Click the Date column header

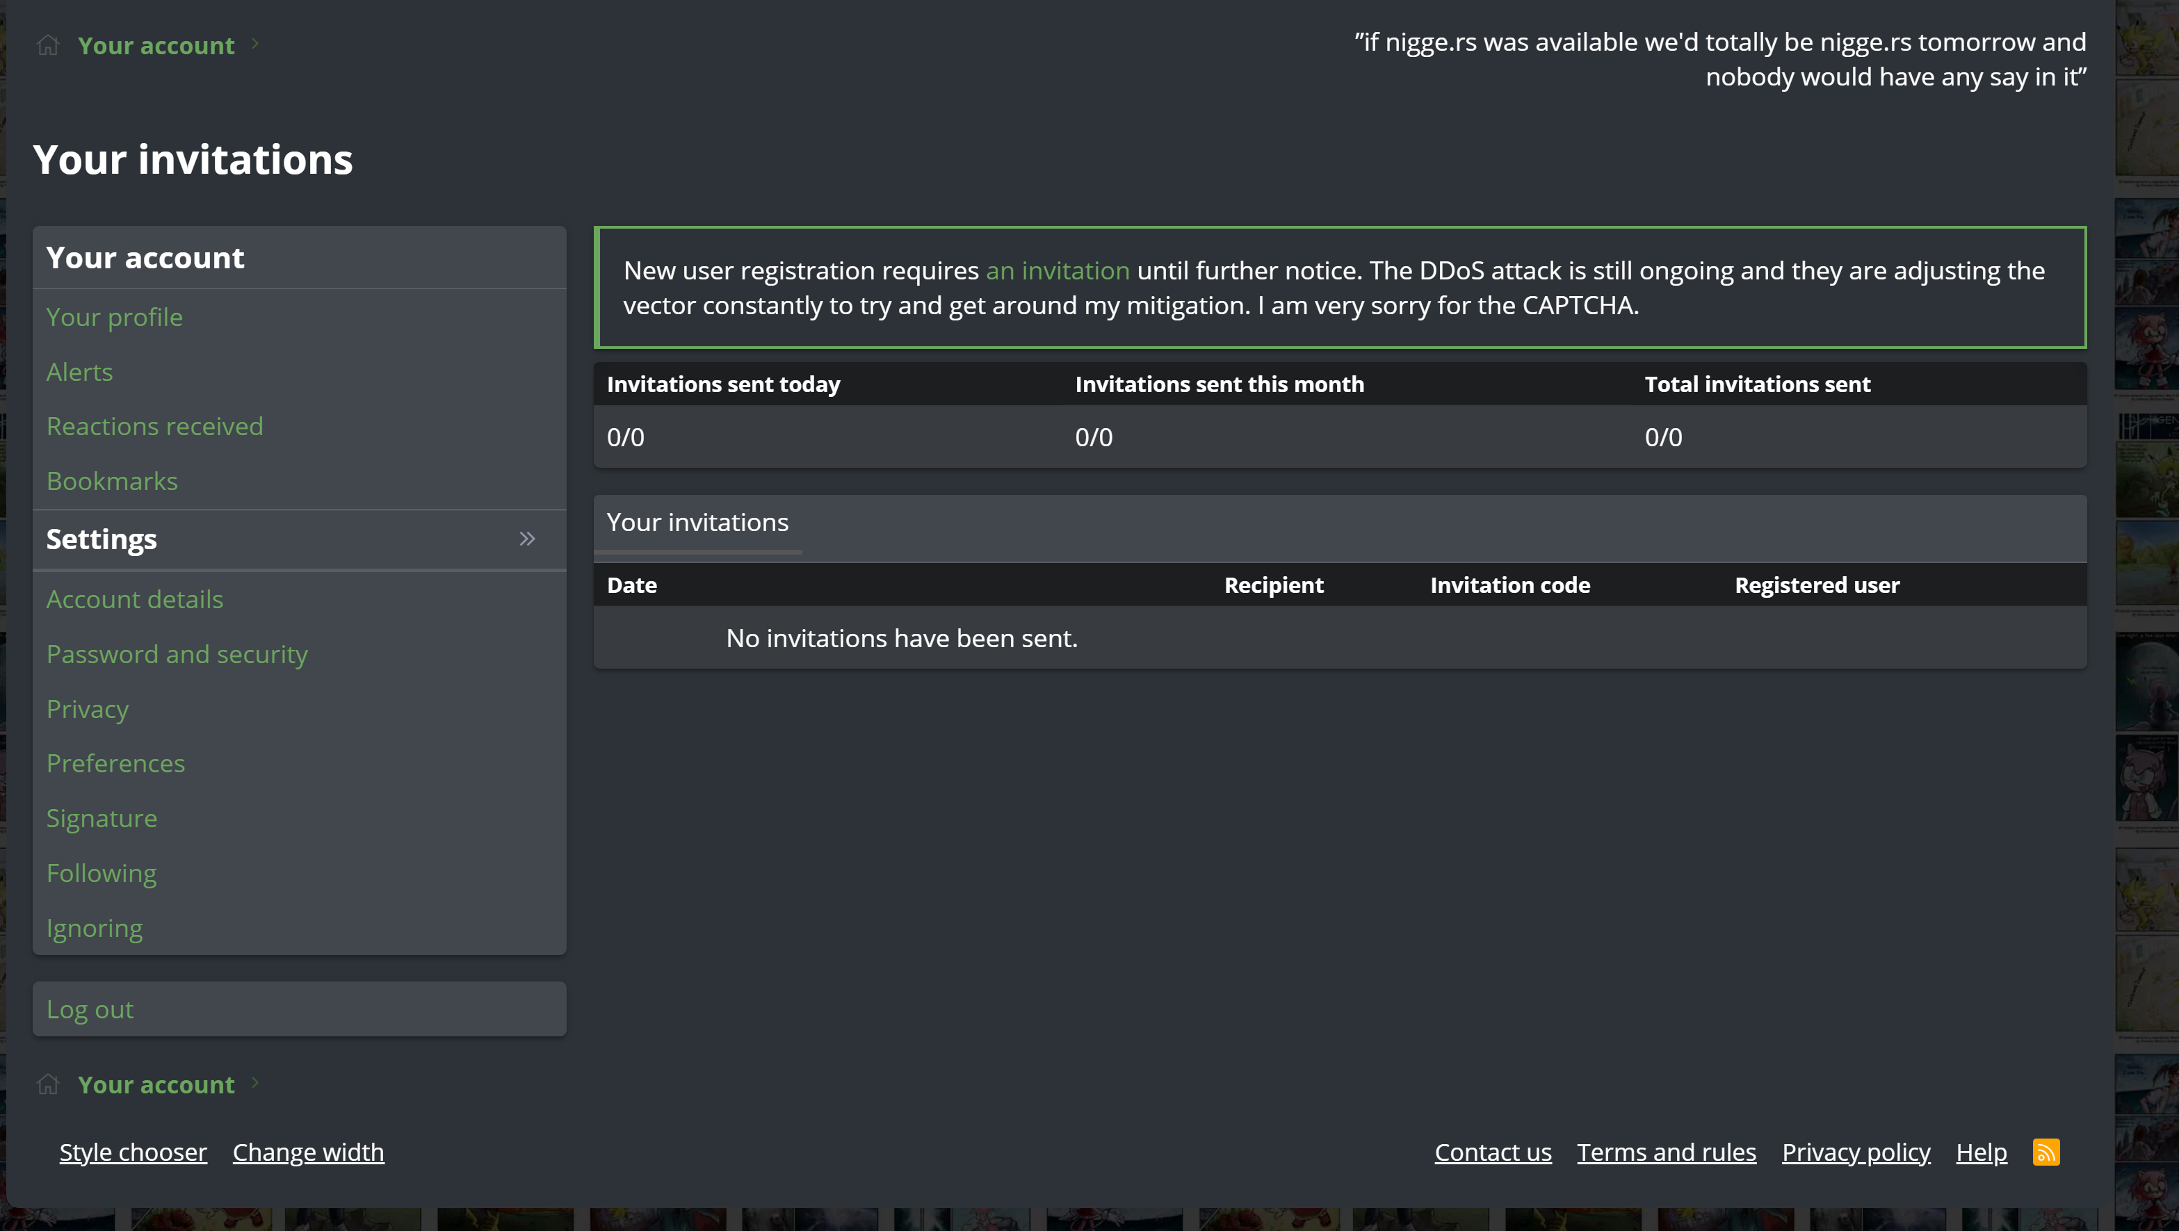[x=632, y=585]
